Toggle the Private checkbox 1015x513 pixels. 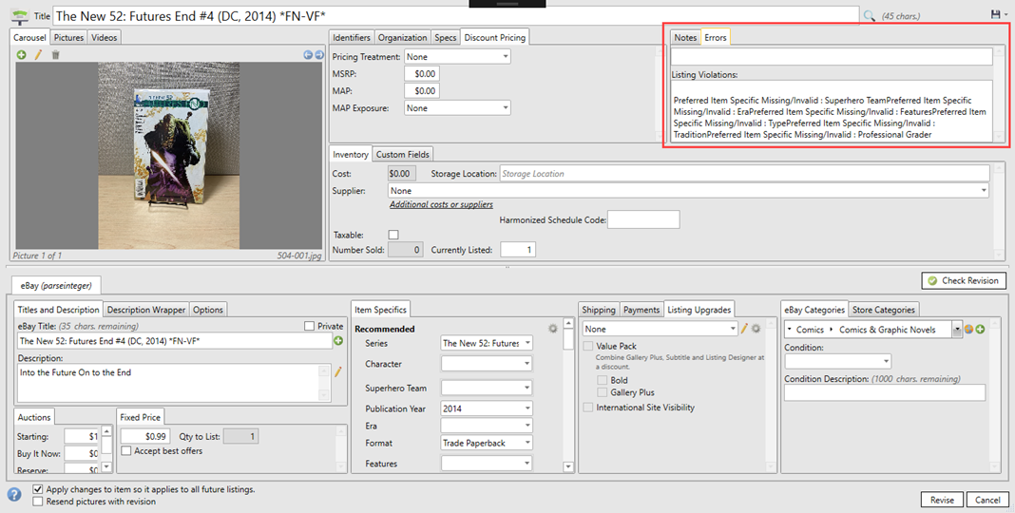[x=310, y=326]
